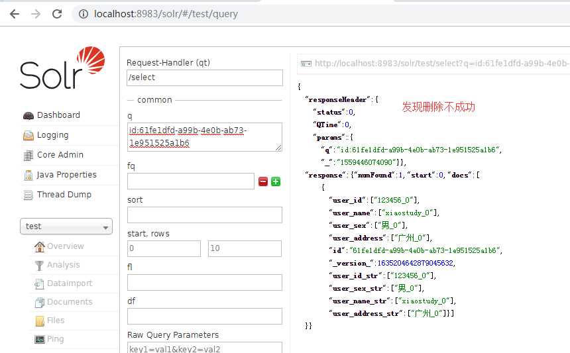Click the Java Properties icon

(28, 176)
